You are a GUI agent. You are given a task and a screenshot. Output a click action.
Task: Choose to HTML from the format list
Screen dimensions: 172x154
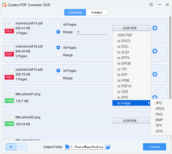(132, 80)
